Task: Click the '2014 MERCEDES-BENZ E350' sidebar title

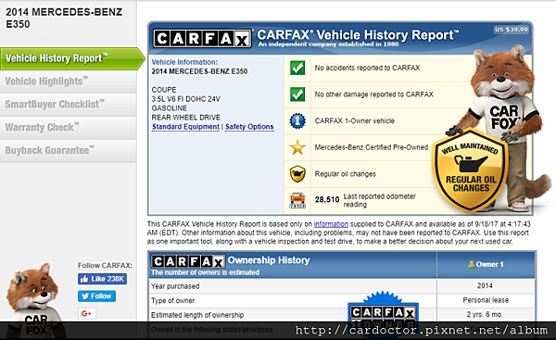Action: pos(64,18)
